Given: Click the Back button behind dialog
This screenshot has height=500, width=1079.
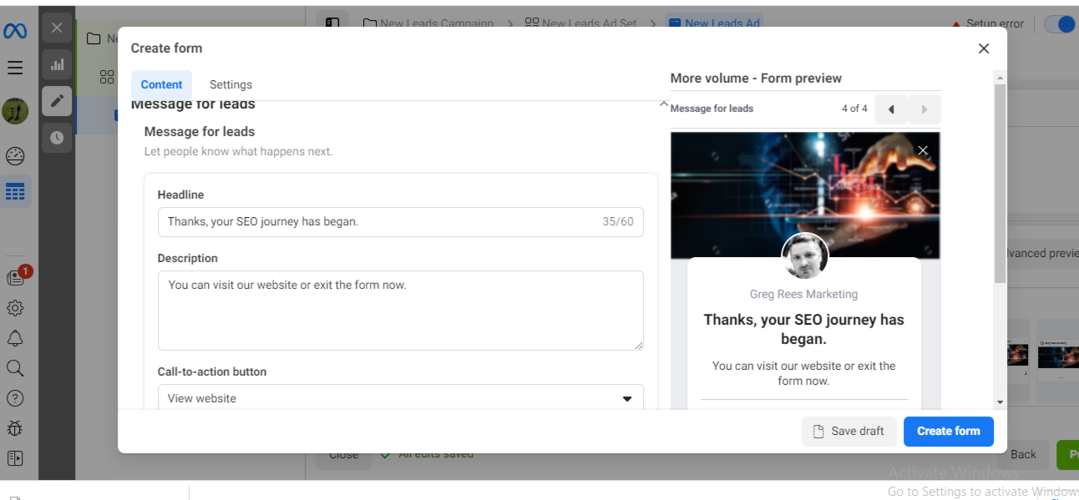Looking at the screenshot, I should (1023, 454).
